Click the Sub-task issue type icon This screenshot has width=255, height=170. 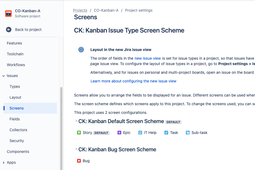[x=188, y=133]
